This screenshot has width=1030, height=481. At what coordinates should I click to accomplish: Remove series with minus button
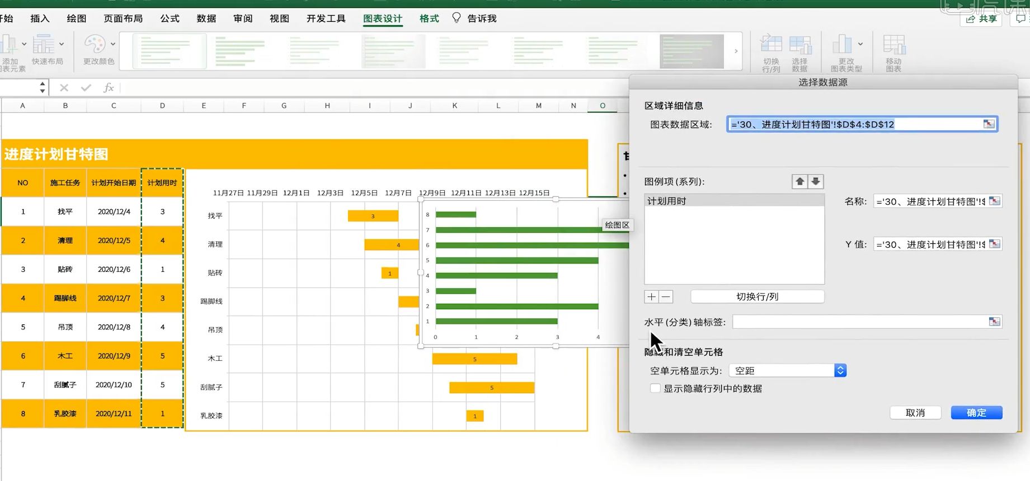point(666,297)
